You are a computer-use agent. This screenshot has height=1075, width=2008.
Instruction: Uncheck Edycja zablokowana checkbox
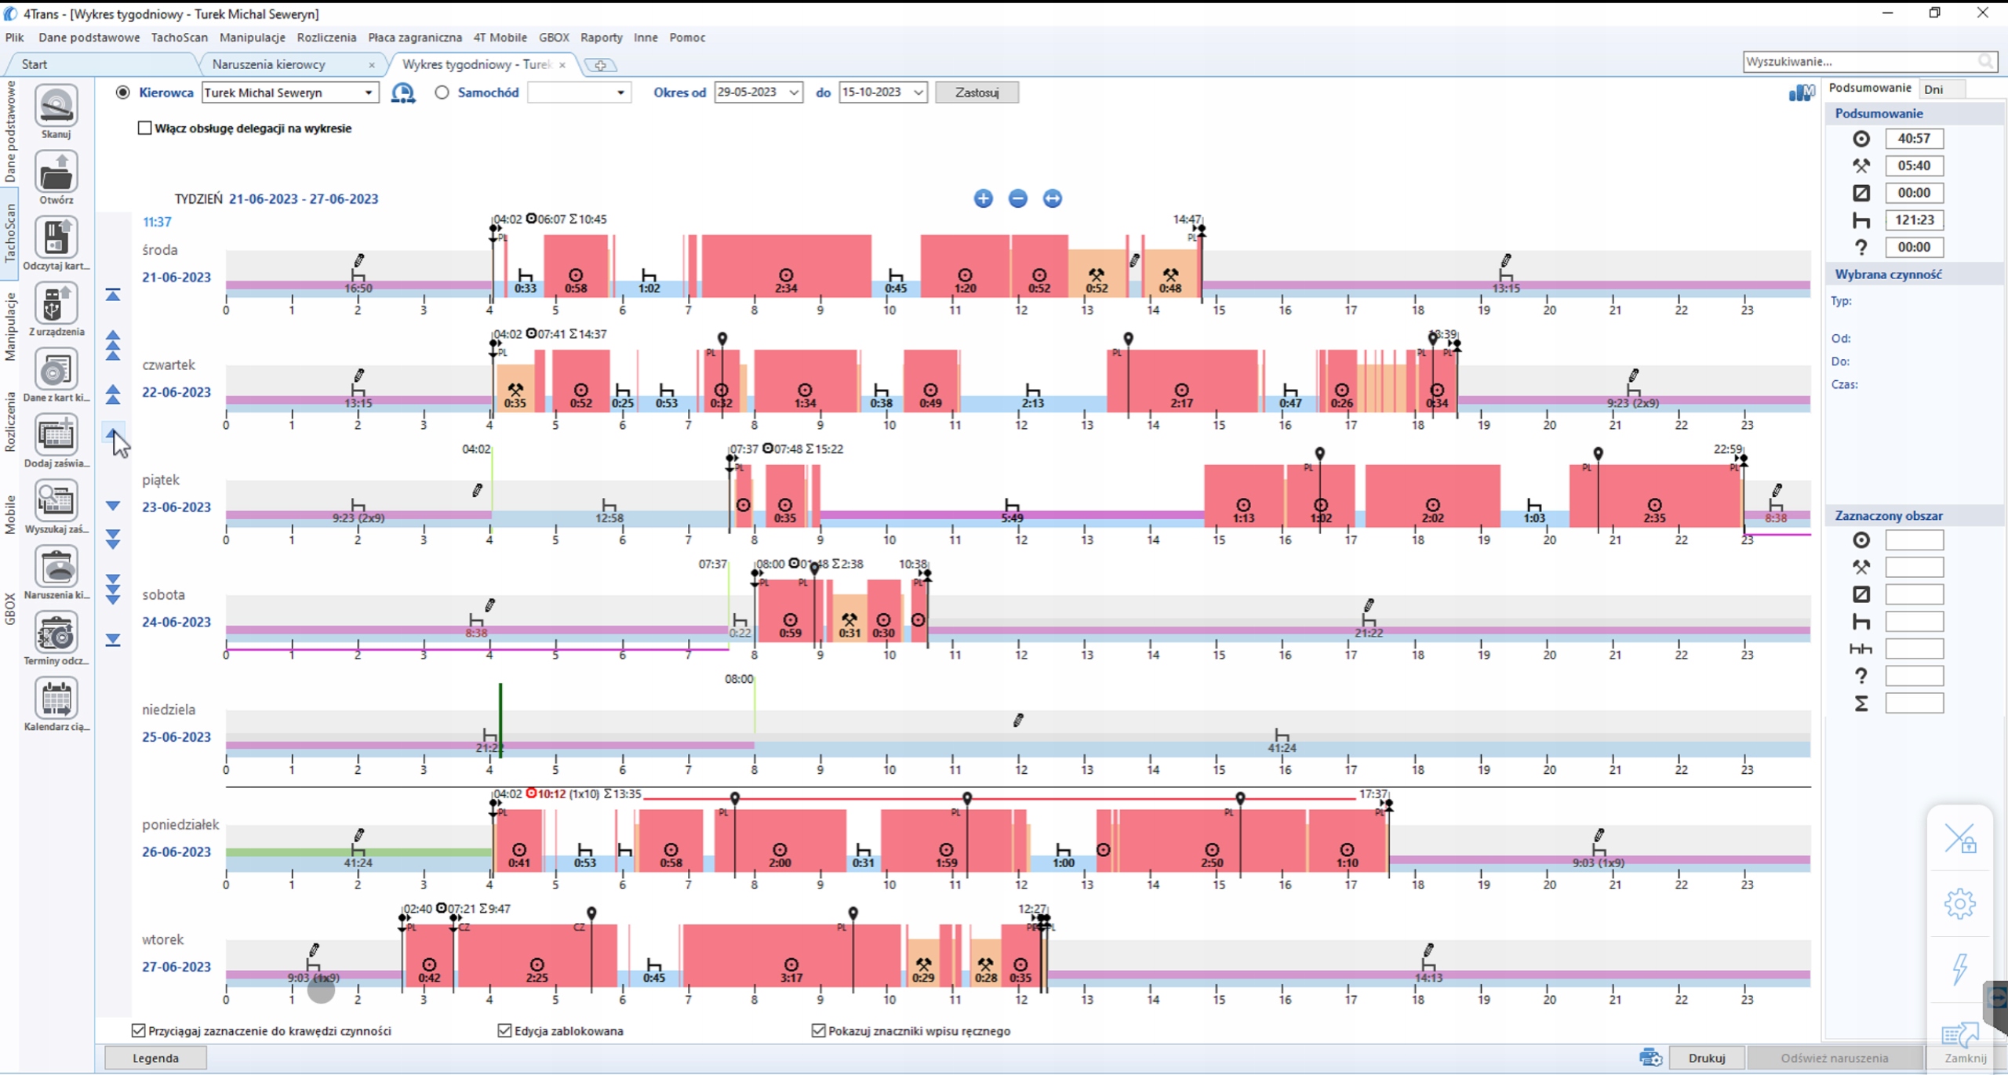[x=504, y=1030]
